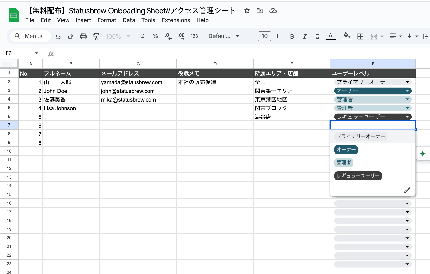Open the Format menu
Image resolution: width=430 pixels, height=274 pixels.
107,20
